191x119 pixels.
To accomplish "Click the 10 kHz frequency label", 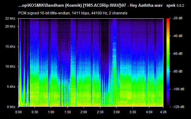I will [x=10, y=66].
